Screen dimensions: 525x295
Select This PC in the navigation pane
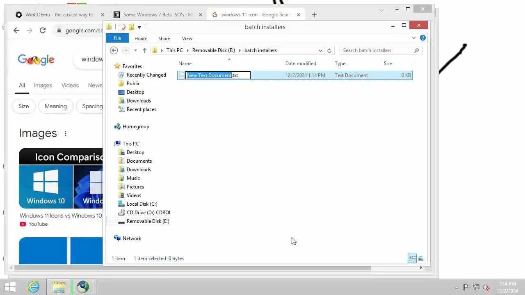point(130,144)
